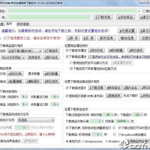150x150 pixels.
Task: Click 图片命名 next to 排序选项
Action: 51,57
